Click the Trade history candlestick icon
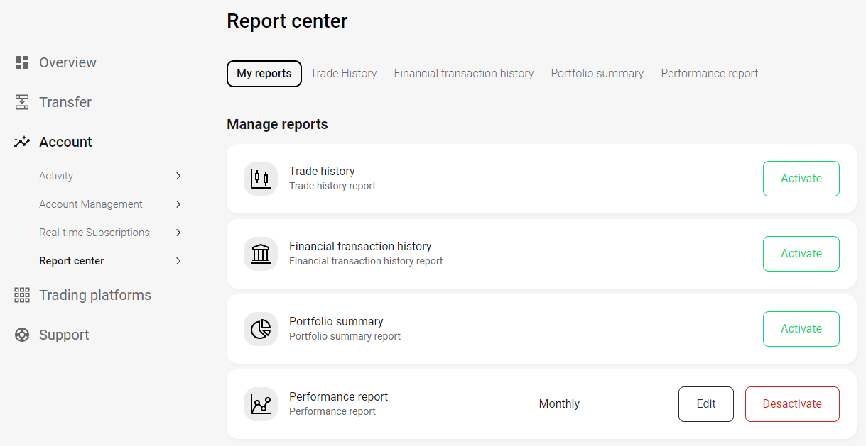This screenshot has height=446, width=866. coord(261,179)
